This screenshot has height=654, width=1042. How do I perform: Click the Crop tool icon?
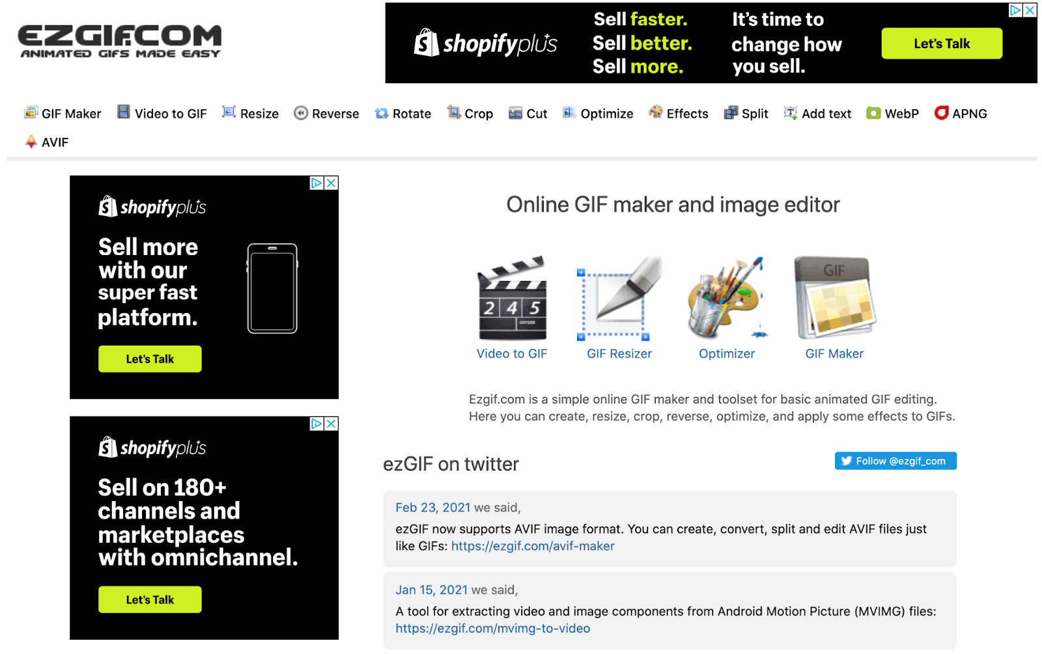453,112
